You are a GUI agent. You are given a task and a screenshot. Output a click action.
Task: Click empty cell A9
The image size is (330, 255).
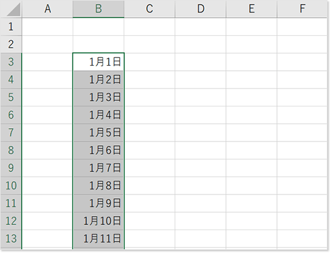47,168
